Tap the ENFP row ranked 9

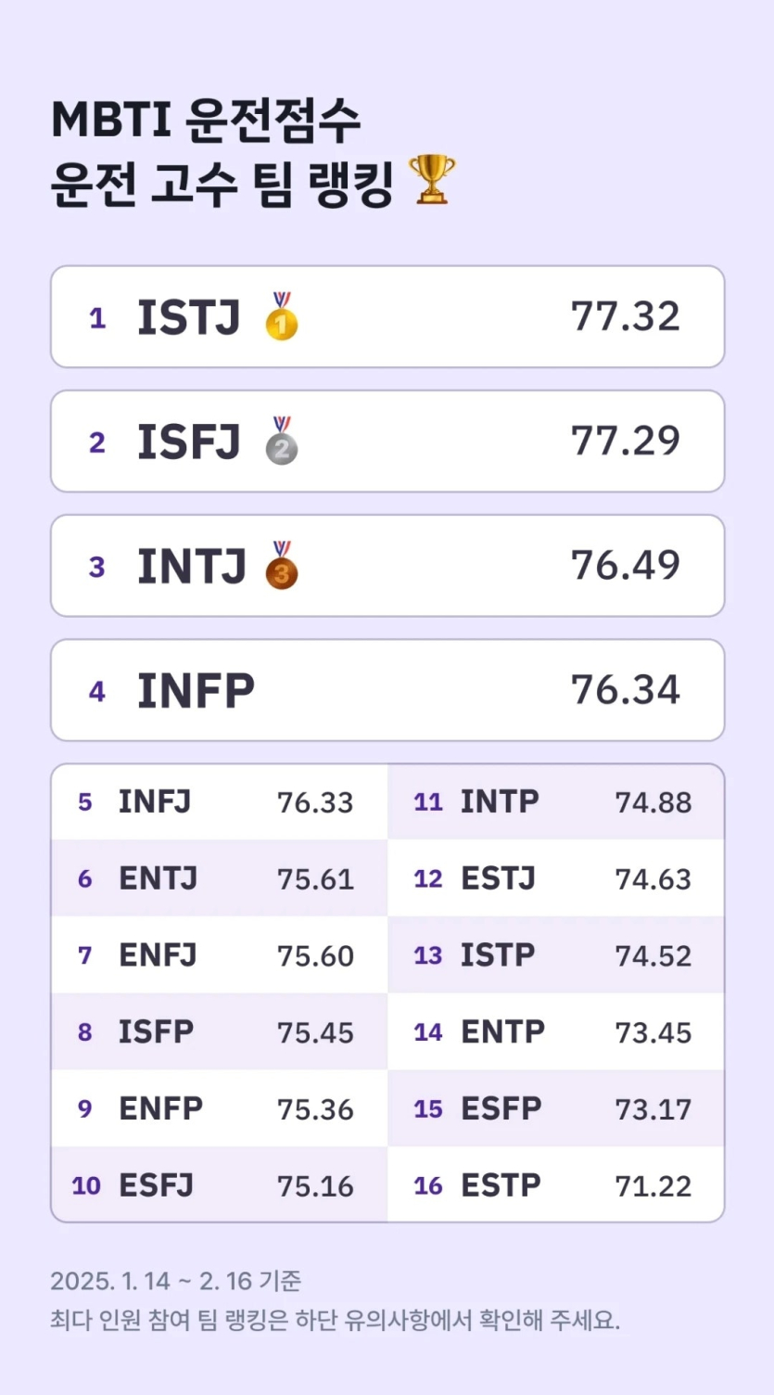219,1108
